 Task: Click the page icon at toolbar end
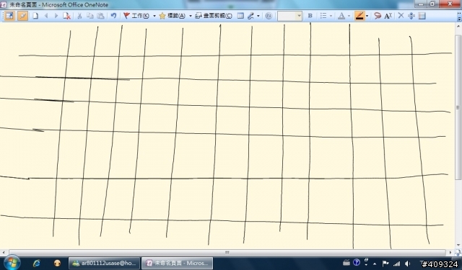coord(422,16)
